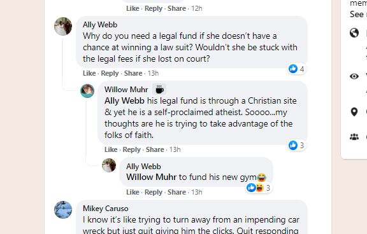The height and width of the screenshot is (234, 367).
Task: Open Ally Webb's profile picture on top comment
Action: pyautogui.click(x=63, y=26)
